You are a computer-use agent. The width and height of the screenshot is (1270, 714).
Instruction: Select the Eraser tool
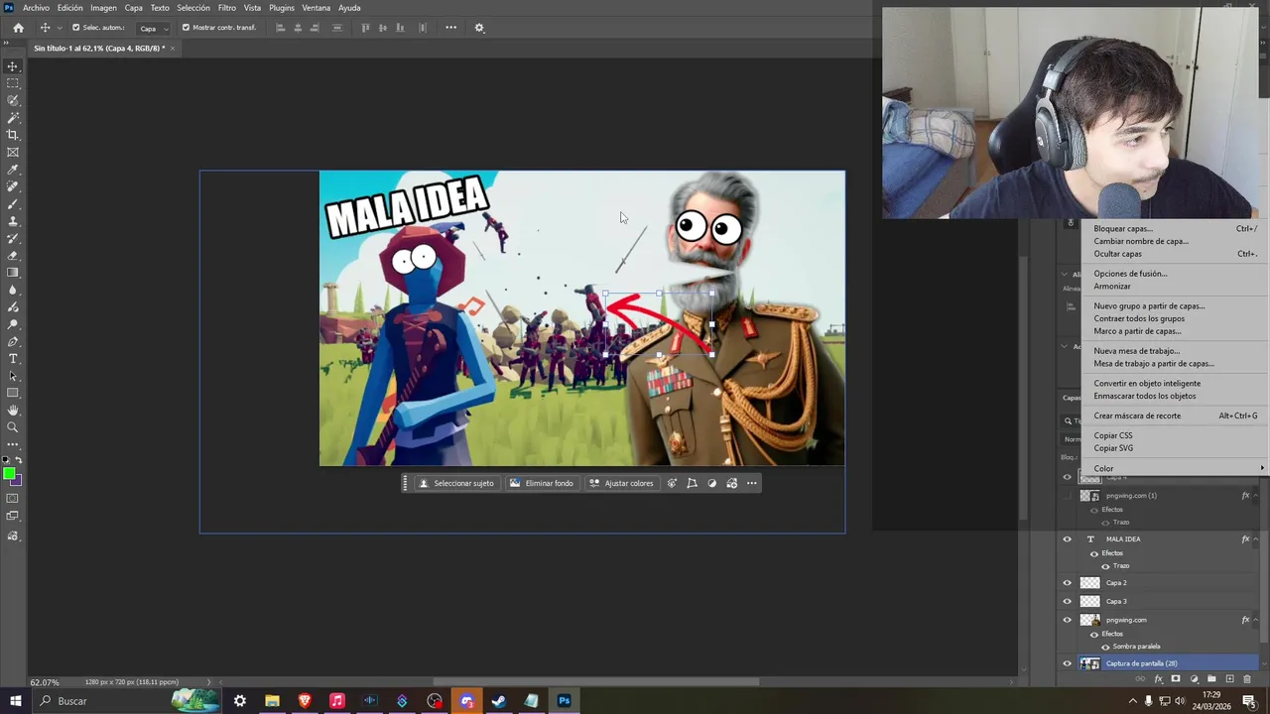pyautogui.click(x=13, y=255)
